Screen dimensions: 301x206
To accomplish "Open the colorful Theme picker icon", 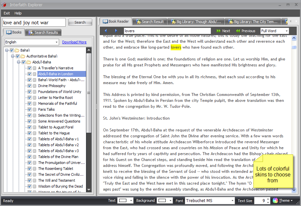I will [275, 200].
